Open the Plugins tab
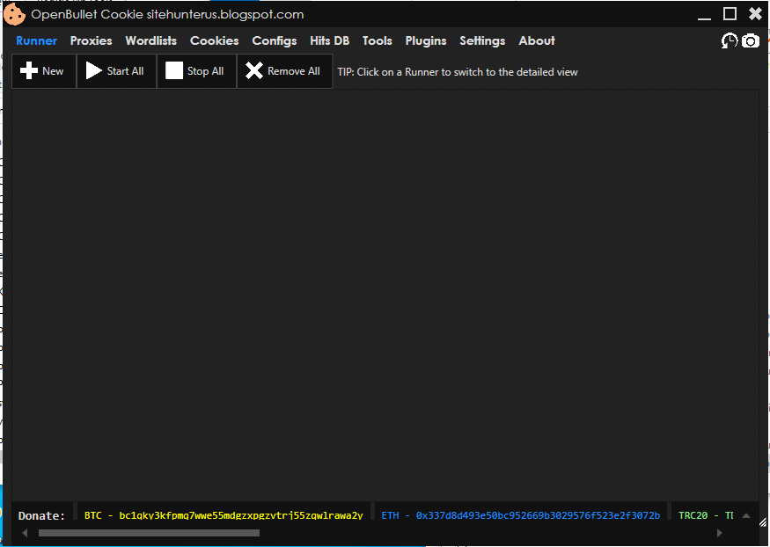The height and width of the screenshot is (547, 770). pyautogui.click(x=426, y=40)
